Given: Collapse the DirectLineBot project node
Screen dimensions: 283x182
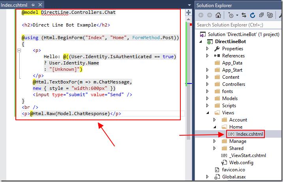Looking at the screenshot, I should coord(201,42).
